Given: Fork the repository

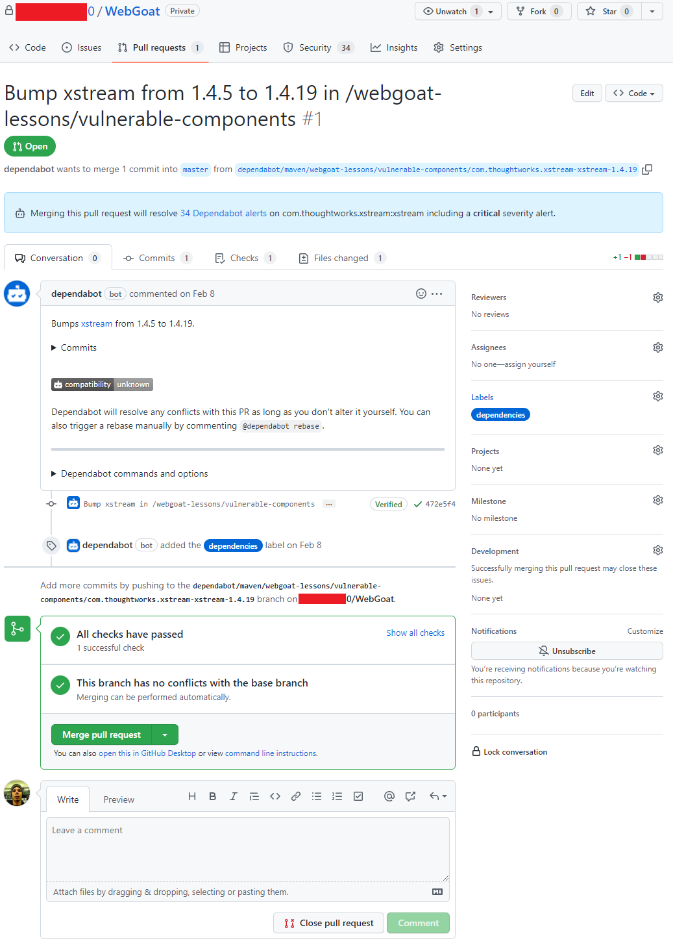Looking at the screenshot, I should point(539,11).
